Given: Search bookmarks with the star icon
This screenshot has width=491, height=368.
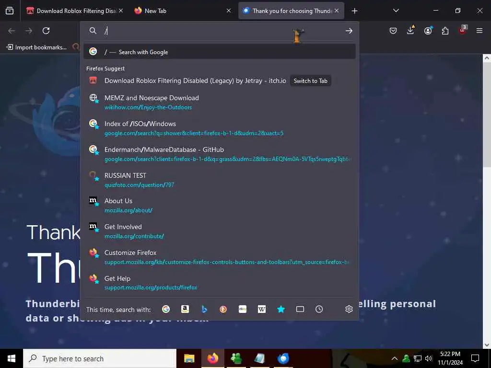Looking at the screenshot, I should pos(281,309).
